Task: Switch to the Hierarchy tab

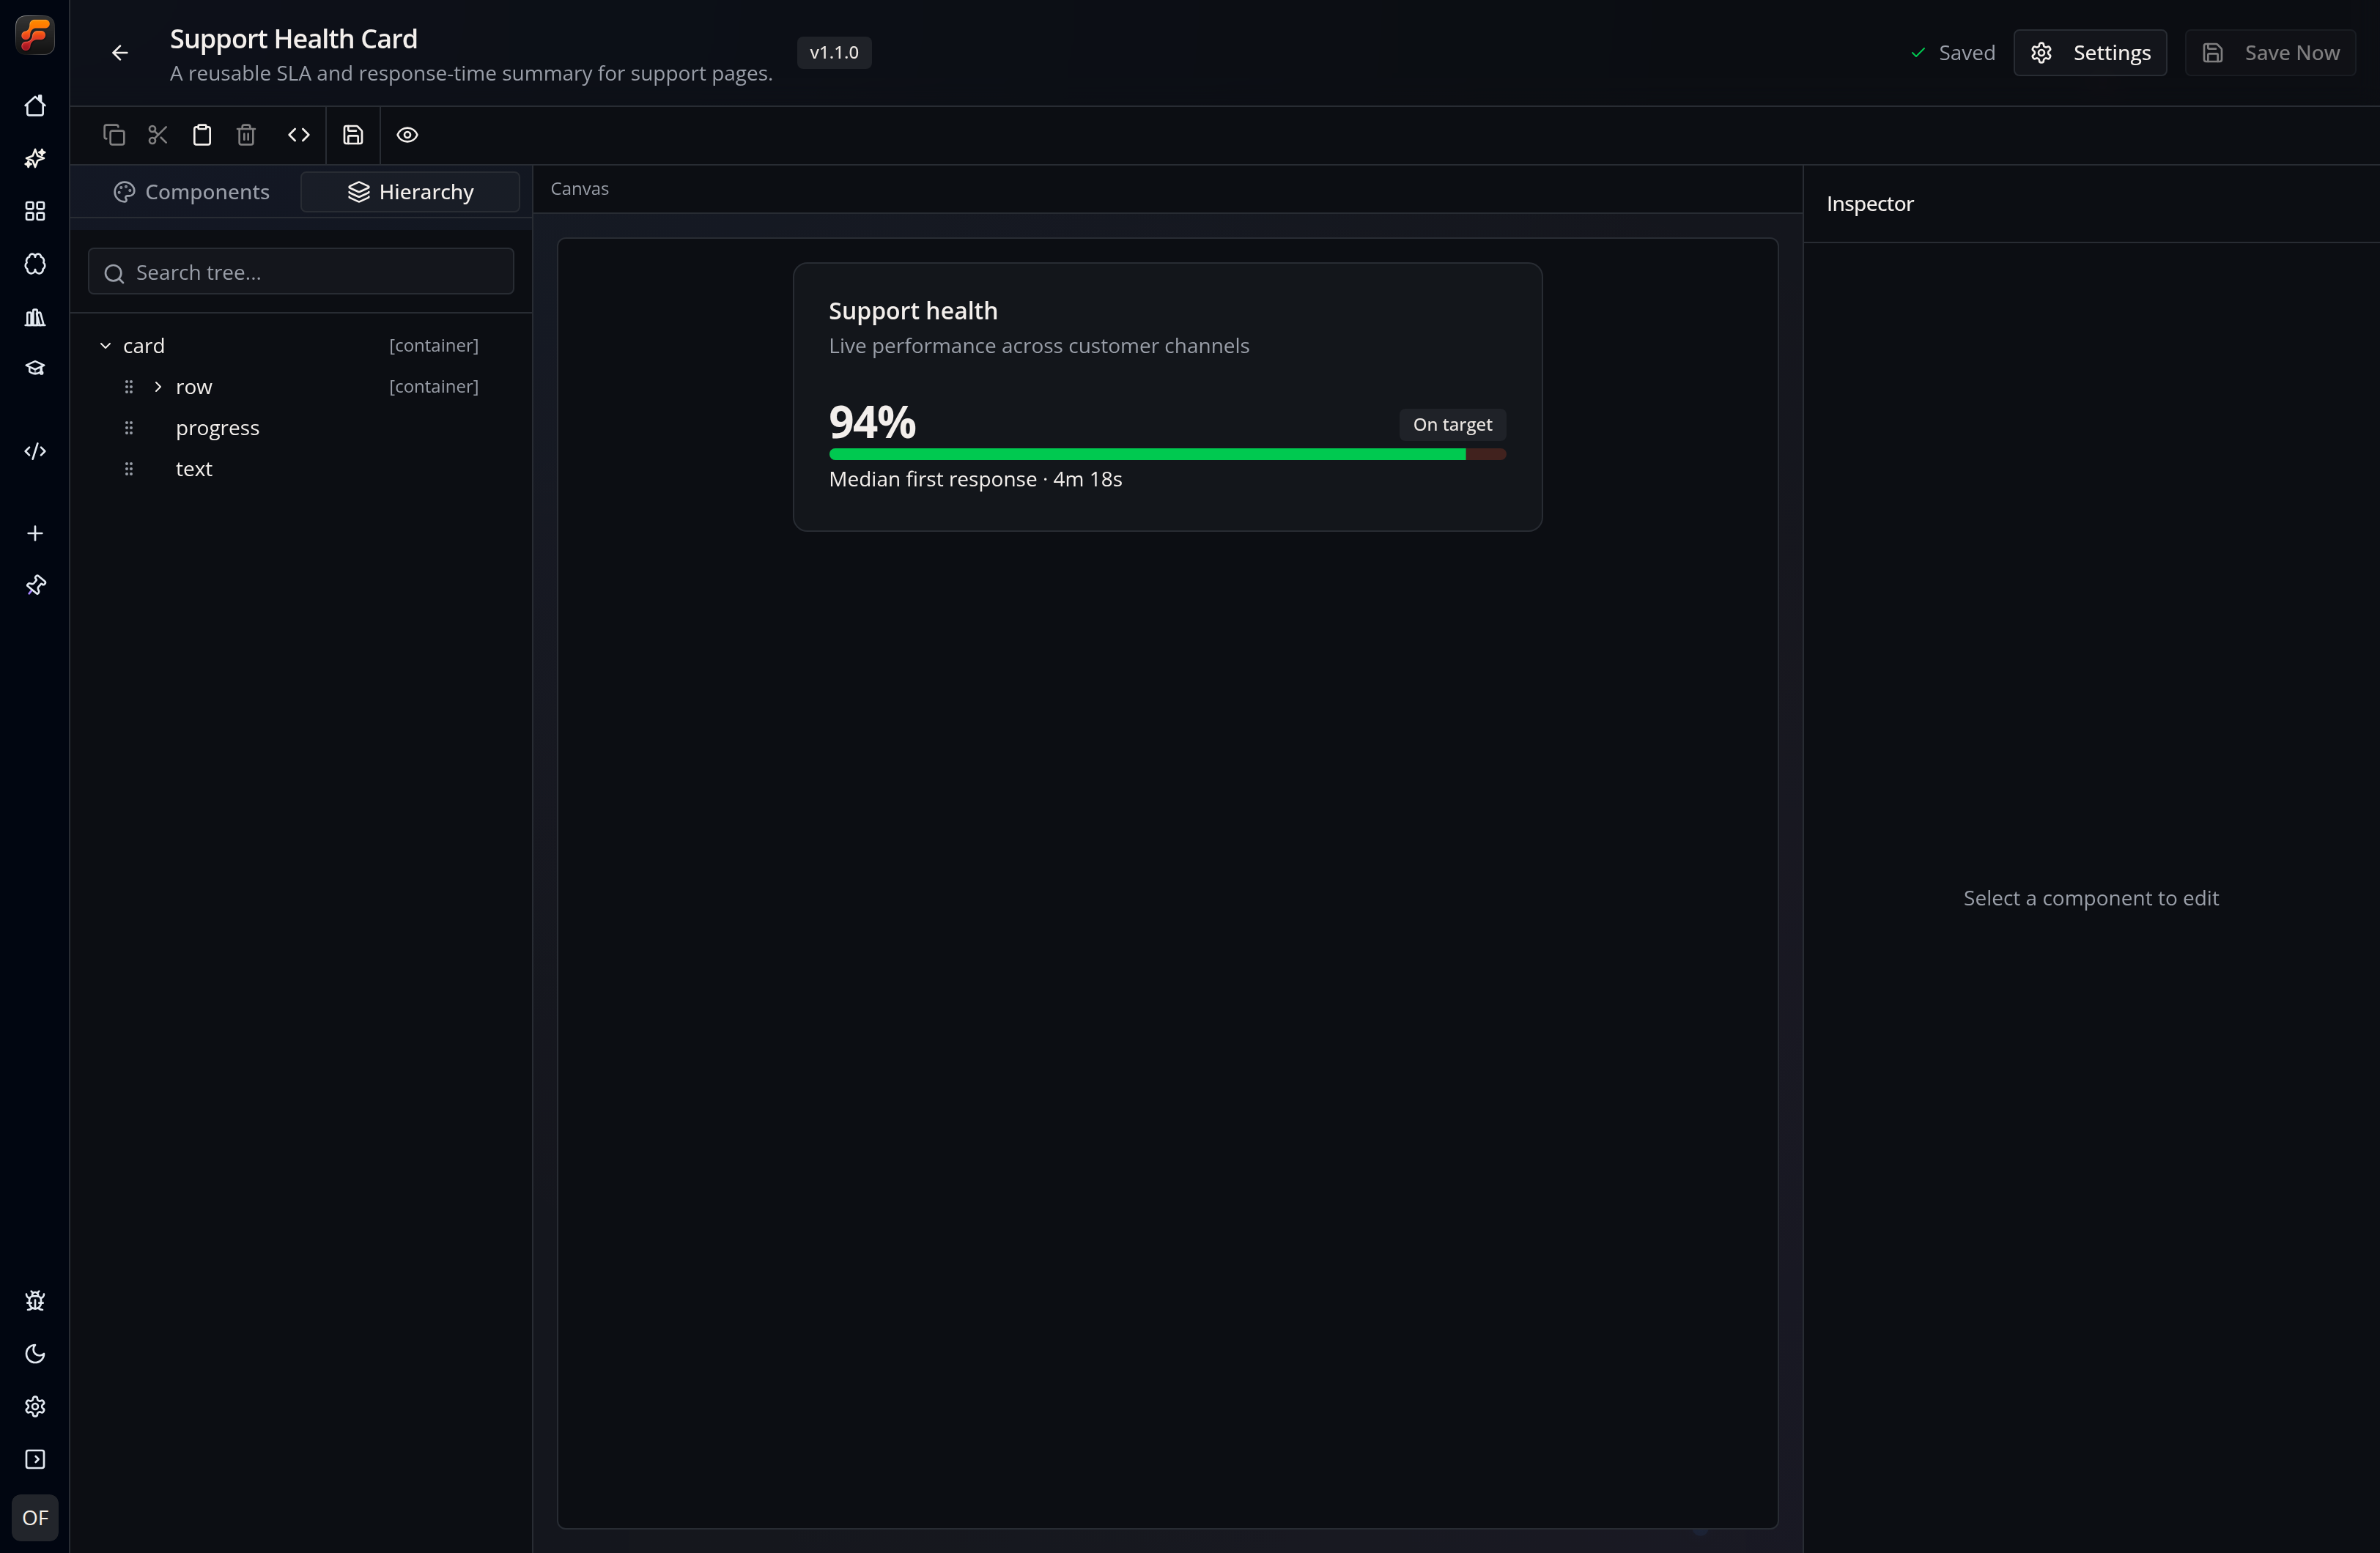Action: coord(410,192)
